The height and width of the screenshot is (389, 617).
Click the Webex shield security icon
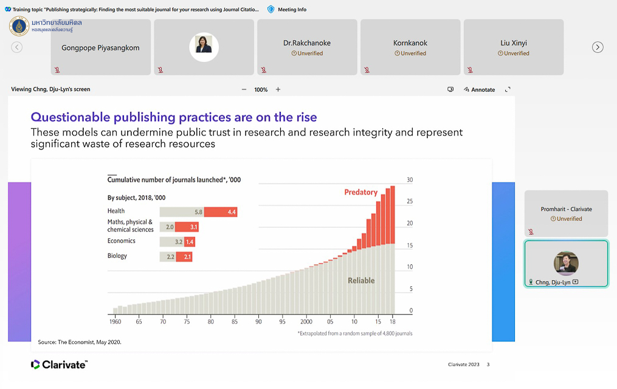click(x=271, y=9)
